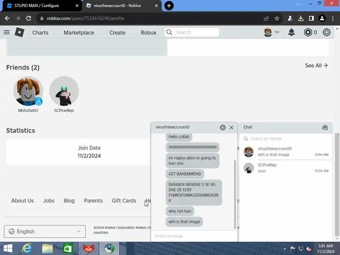Open the Roblox settings gear in header
Image resolution: width=340 pixels, height=255 pixels.
click(327, 32)
